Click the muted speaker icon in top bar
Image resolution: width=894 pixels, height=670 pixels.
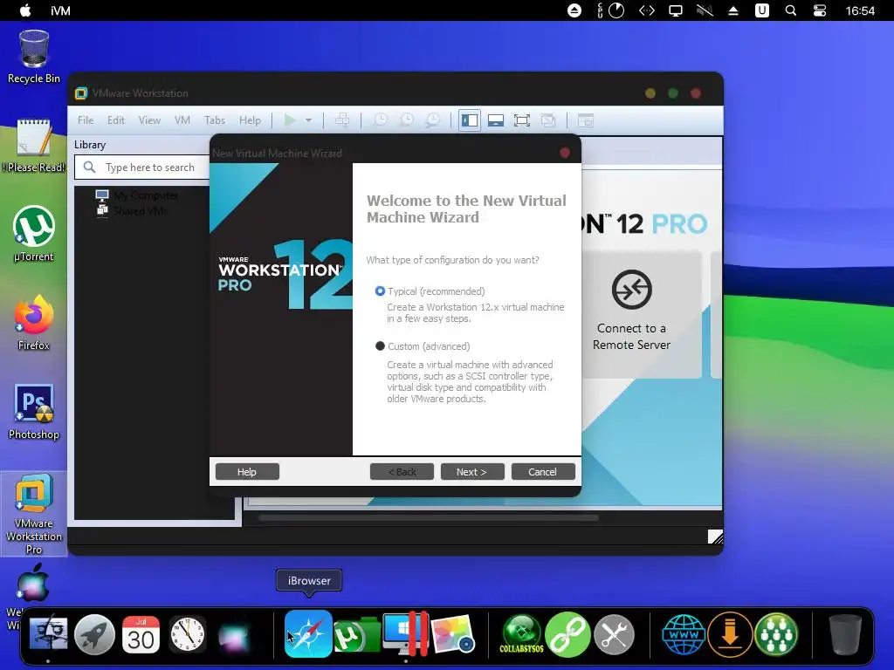tap(705, 10)
